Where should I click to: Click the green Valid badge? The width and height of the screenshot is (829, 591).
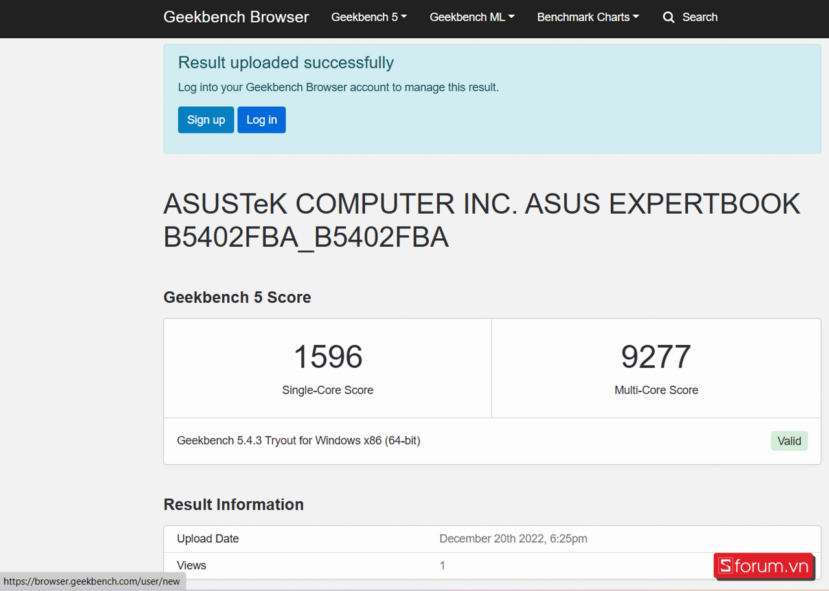click(789, 441)
